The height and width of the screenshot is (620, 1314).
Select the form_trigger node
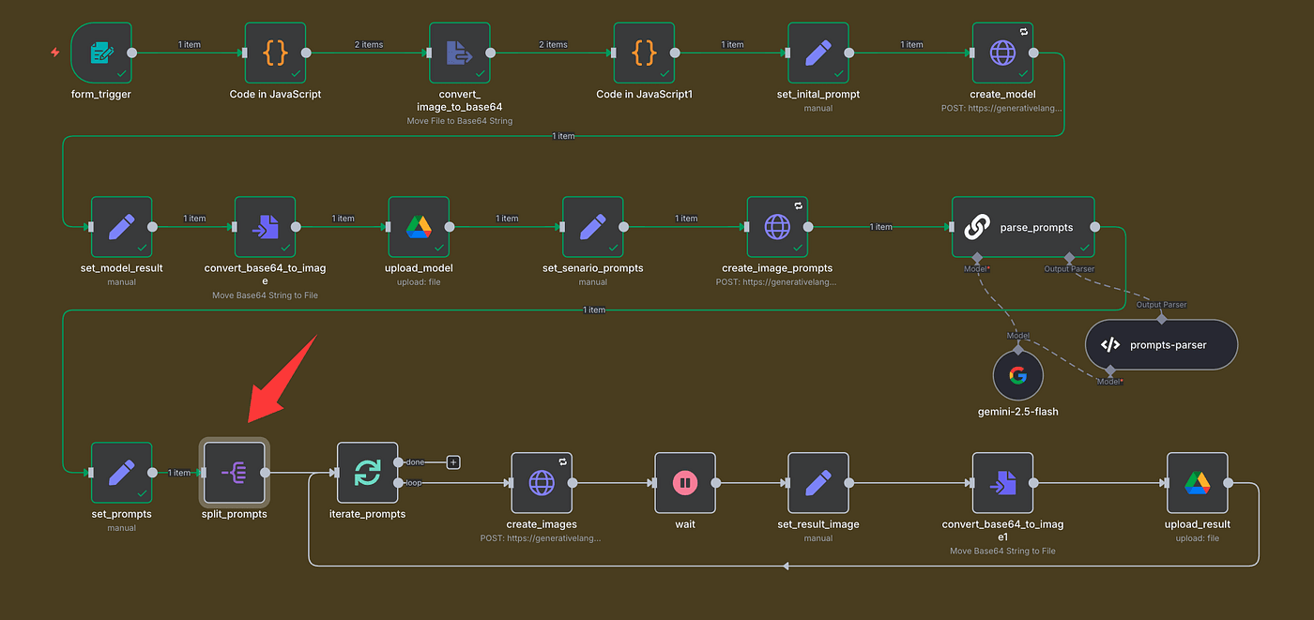(100, 53)
